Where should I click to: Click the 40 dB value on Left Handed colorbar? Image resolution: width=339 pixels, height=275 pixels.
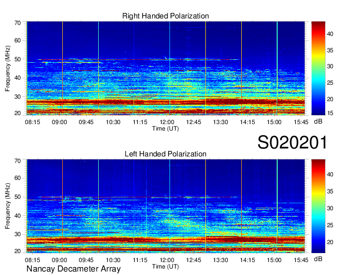330,174
